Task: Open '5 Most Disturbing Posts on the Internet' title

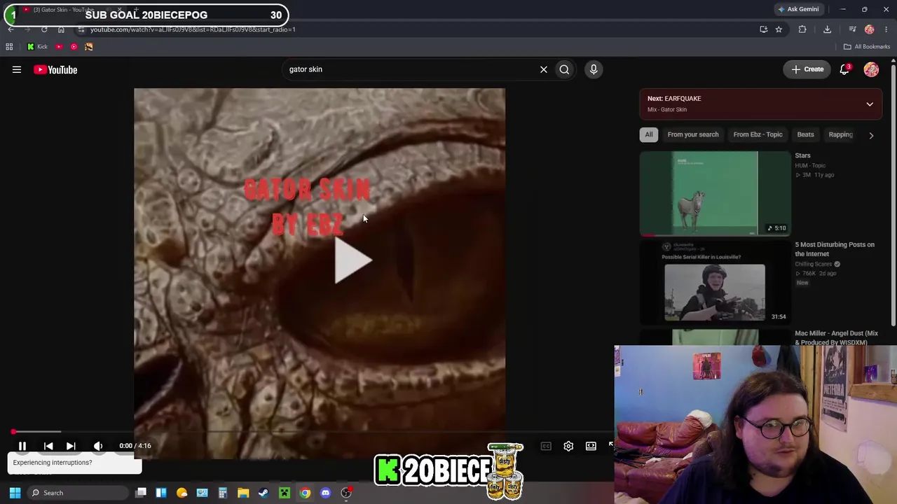Action: coord(835,249)
